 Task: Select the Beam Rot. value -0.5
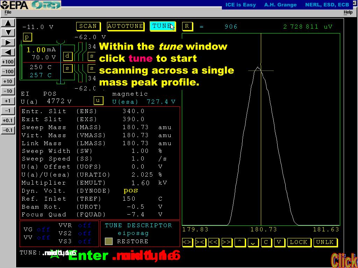tap(136, 207)
